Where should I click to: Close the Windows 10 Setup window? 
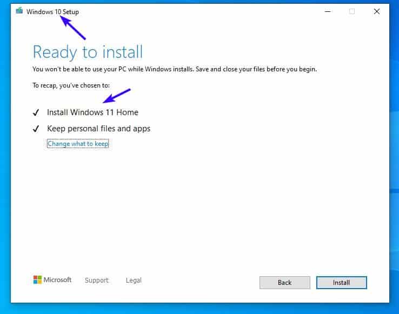(377, 11)
